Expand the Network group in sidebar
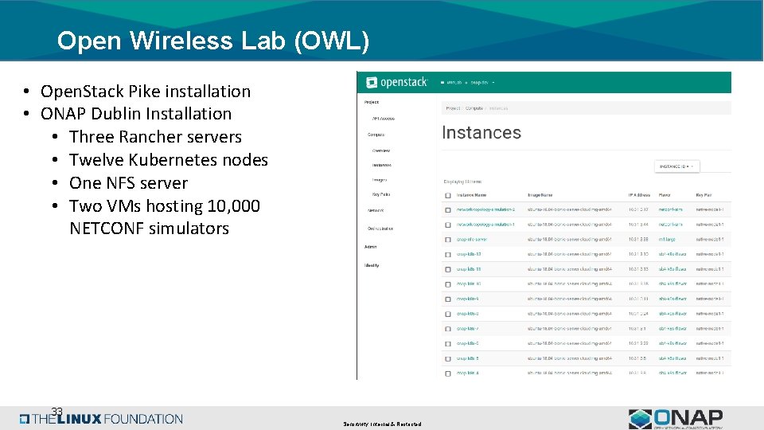The image size is (764, 430). coord(376,210)
